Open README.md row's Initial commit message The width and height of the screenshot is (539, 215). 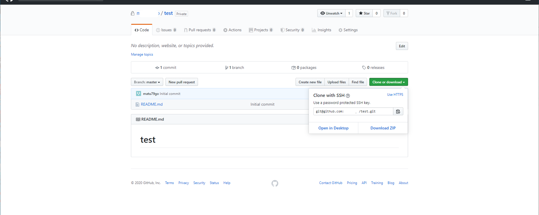[x=262, y=104]
